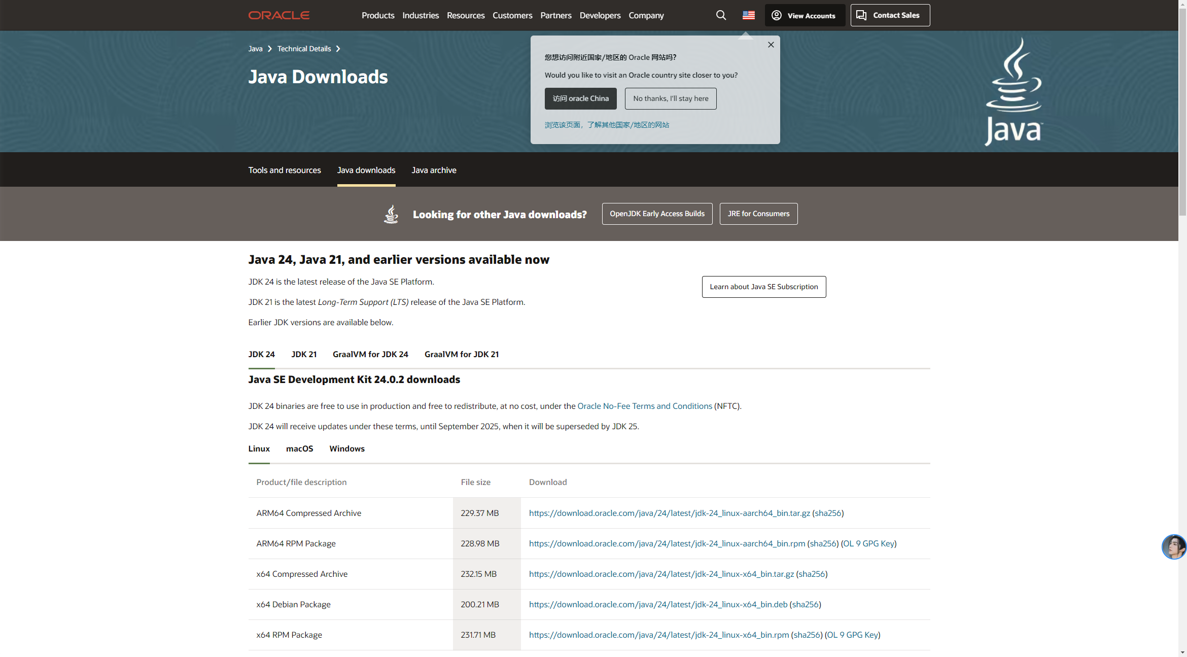The height and width of the screenshot is (657, 1187).
Task: Click No thanks, I'll stay here
Action: tap(671, 98)
